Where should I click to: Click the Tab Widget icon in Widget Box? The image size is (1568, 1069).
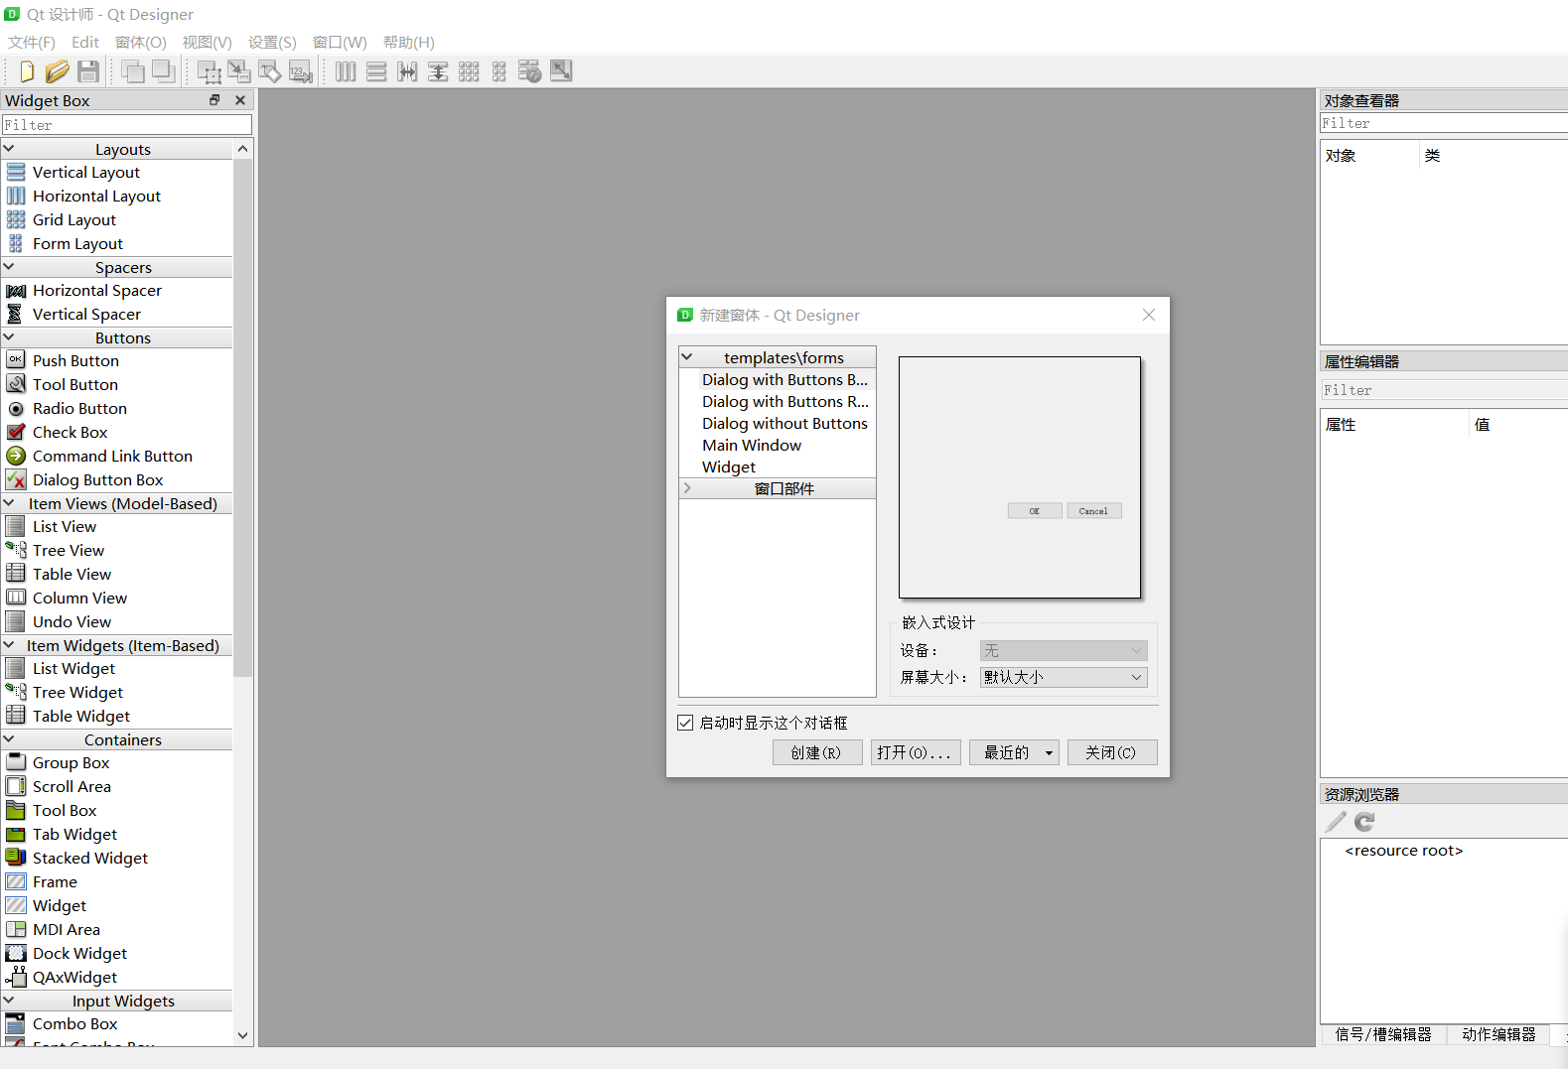point(16,834)
